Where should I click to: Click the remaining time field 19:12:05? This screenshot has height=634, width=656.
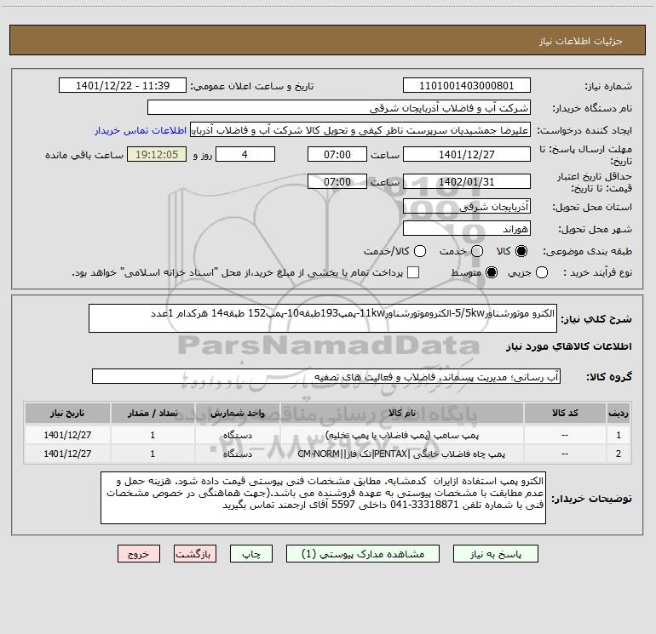157,154
